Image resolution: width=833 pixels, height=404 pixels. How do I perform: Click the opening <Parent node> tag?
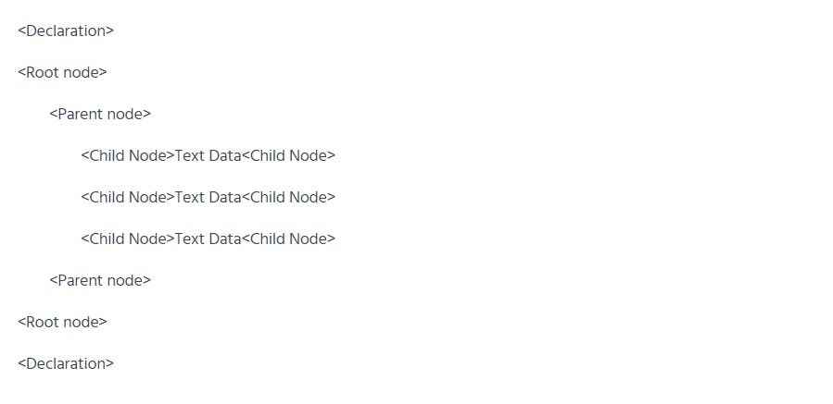point(100,114)
